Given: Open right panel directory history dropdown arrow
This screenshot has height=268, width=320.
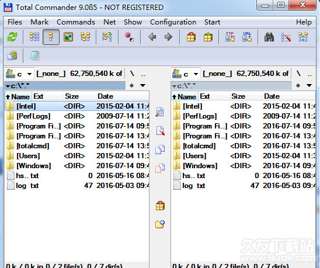Looking at the screenshot, I should click(x=309, y=85).
